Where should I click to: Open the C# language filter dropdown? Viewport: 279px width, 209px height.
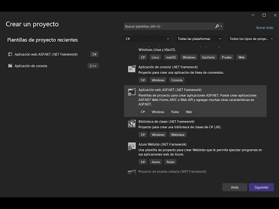click(x=147, y=39)
